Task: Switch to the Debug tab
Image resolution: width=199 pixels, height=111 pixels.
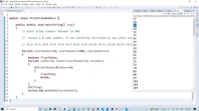Action: [x=187, y=11]
